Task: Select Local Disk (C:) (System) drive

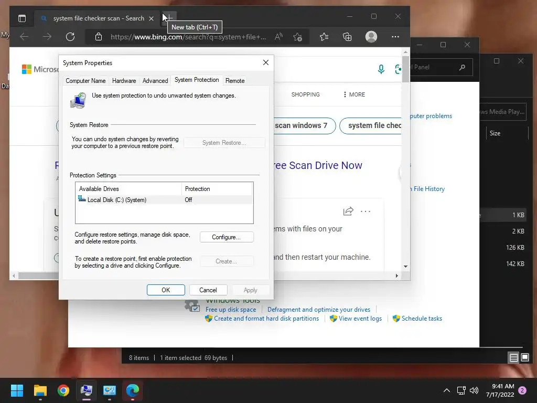Action: pos(164,200)
